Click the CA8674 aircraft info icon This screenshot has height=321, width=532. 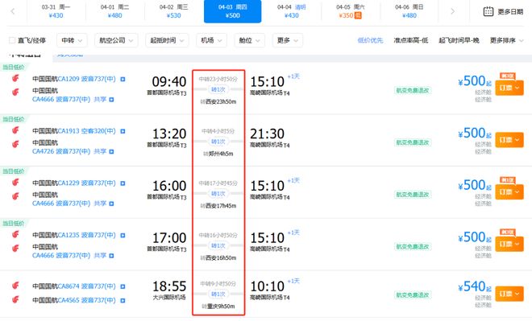[123, 286]
